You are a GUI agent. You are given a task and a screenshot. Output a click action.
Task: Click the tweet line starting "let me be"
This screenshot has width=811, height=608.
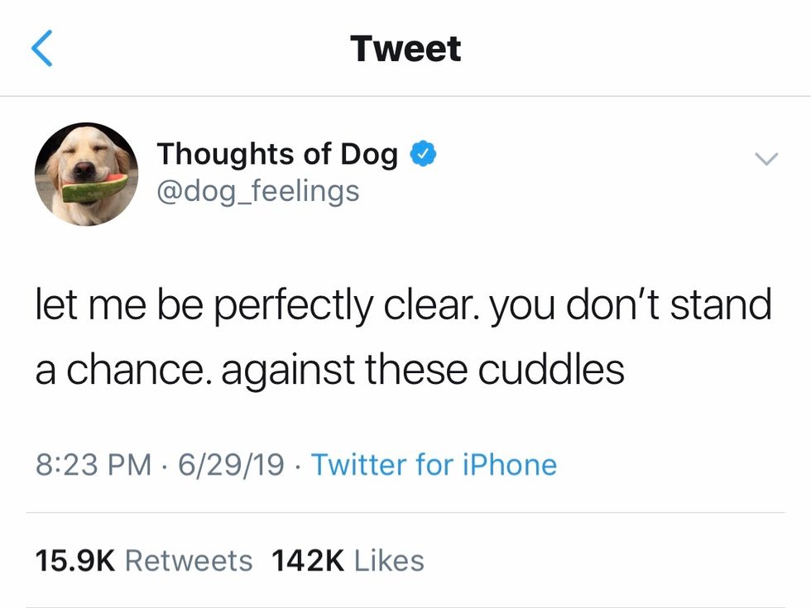click(x=403, y=306)
